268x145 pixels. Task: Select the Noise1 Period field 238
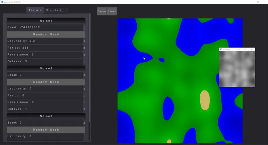[45, 48]
